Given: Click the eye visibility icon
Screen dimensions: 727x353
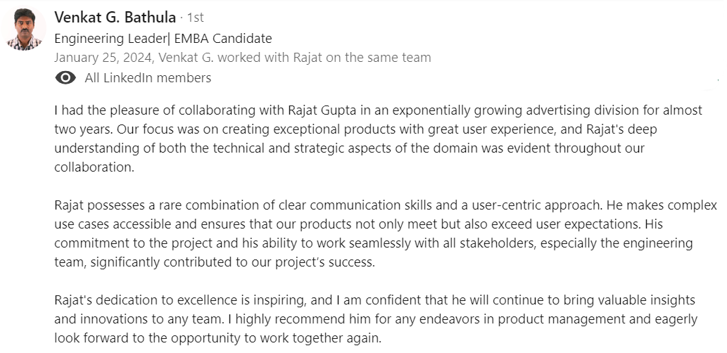Looking at the screenshot, I should (x=65, y=77).
